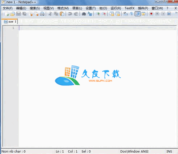Open the 编辑(E) menu

21,8
